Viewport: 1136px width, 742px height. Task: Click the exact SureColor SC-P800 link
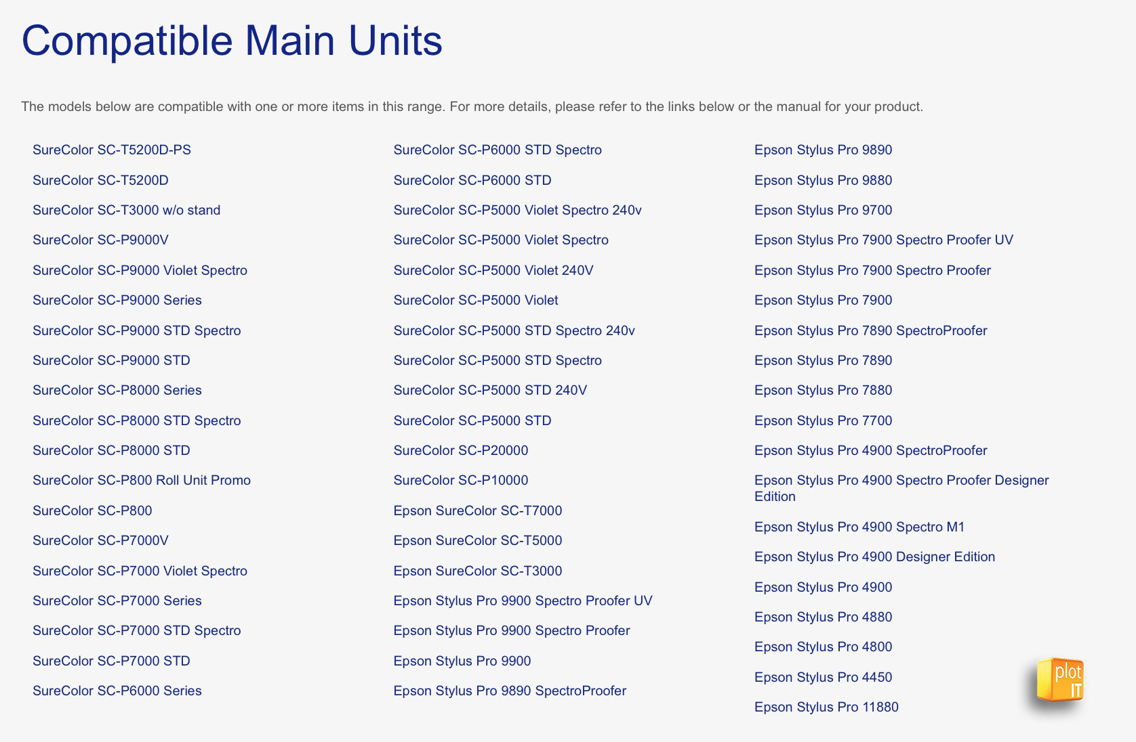[92, 510]
